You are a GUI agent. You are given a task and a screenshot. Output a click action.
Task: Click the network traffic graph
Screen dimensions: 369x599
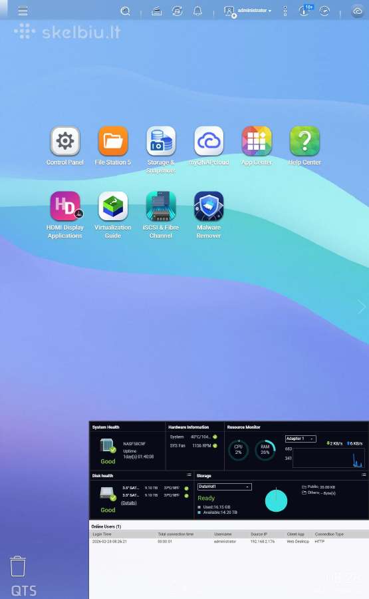(x=328, y=458)
